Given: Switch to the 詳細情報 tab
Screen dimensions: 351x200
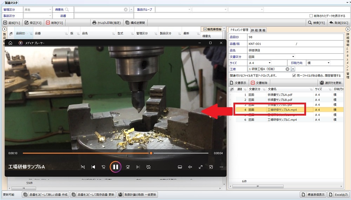Looking at the screenshot, I should click(x=258, y=30).
